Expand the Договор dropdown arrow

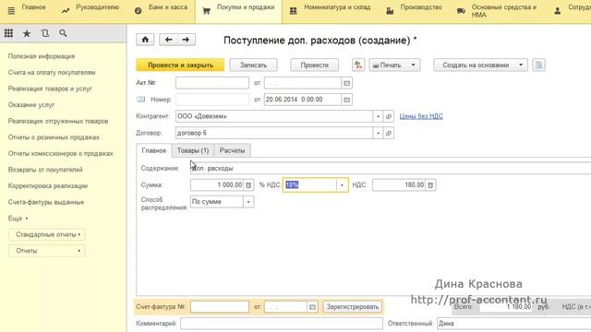click(x=378, y=133)
